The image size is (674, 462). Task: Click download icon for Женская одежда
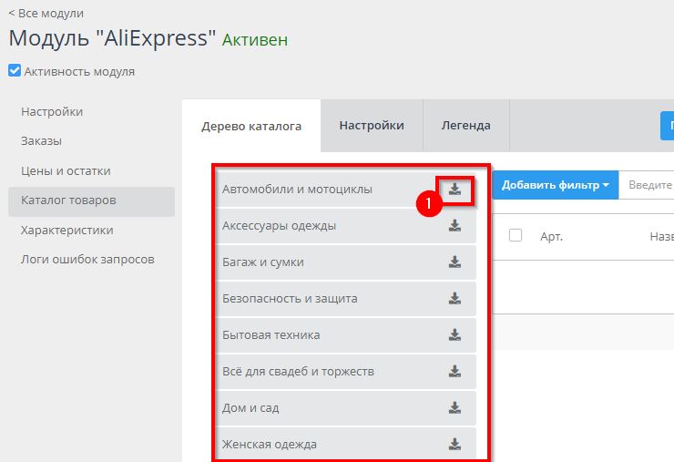point(454,445)
